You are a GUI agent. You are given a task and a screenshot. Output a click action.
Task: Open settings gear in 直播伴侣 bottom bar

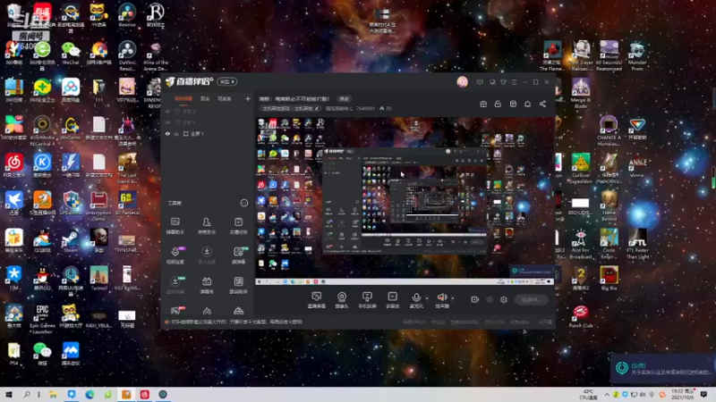pos(504,299)
